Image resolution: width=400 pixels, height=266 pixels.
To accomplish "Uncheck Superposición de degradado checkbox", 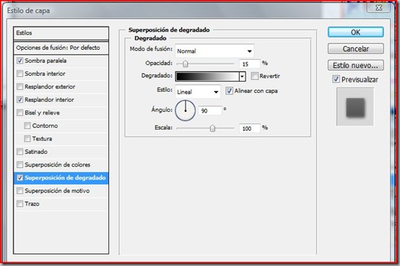I will (x=19, y=177).
